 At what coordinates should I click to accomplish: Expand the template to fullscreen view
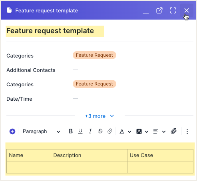point(173,10)
